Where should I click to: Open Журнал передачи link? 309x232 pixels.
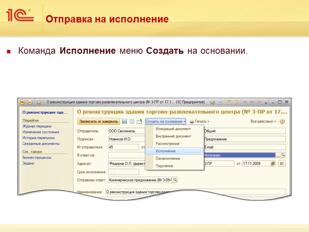point(37,126)
